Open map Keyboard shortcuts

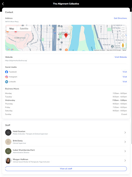100,50
